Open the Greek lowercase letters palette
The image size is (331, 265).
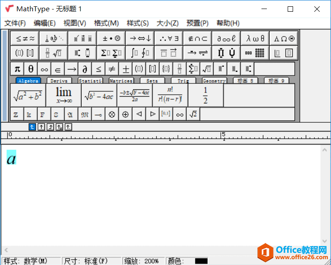click(x=256, y=38)
